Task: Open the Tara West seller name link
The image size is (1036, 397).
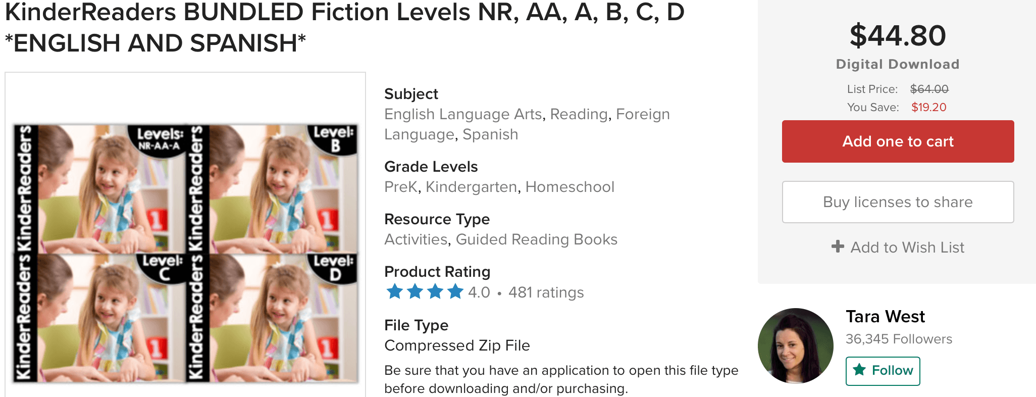Action: pyautogui.click(x=885, y=317)
